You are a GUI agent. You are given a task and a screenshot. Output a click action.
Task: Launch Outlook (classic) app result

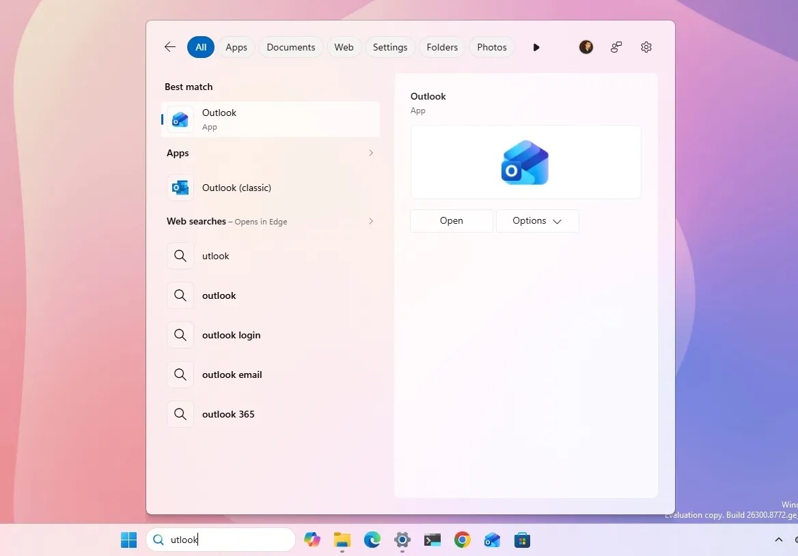271,188
